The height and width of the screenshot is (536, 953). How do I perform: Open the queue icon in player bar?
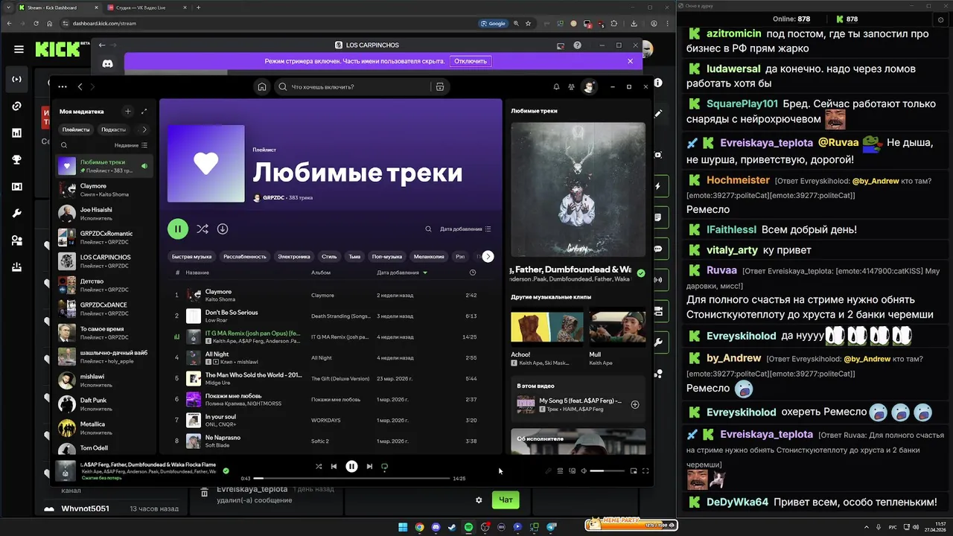click(x=560, y=471)
